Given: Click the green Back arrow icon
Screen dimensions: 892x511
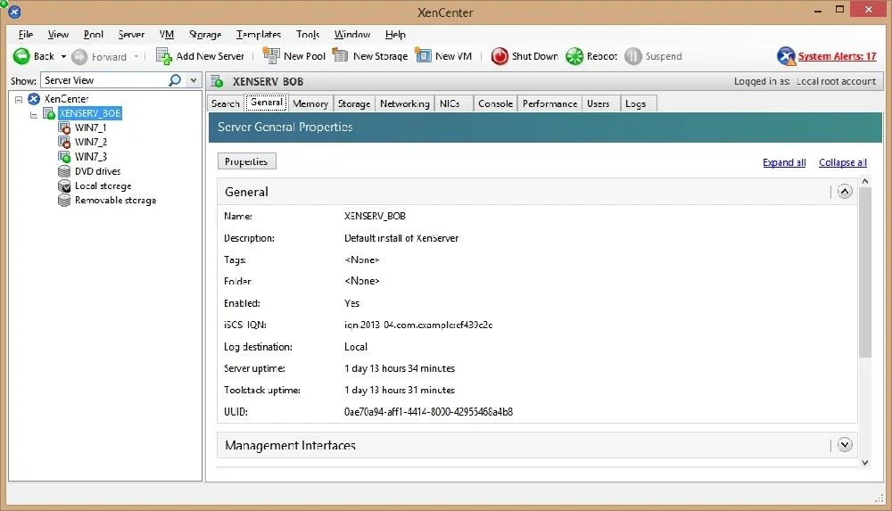Looking at the screenshot, I should click(21, 56).
